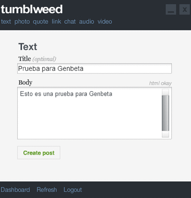Screen dimensions: 191x198
Task: Minimize the tumblweed window
Action: 171,10
